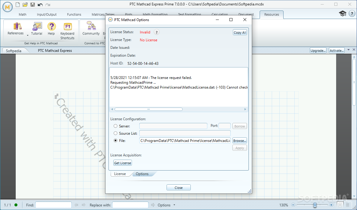Close the Options dialog with Close button
Viewport: 357px width, 210px height.
[x=178, y=188]
